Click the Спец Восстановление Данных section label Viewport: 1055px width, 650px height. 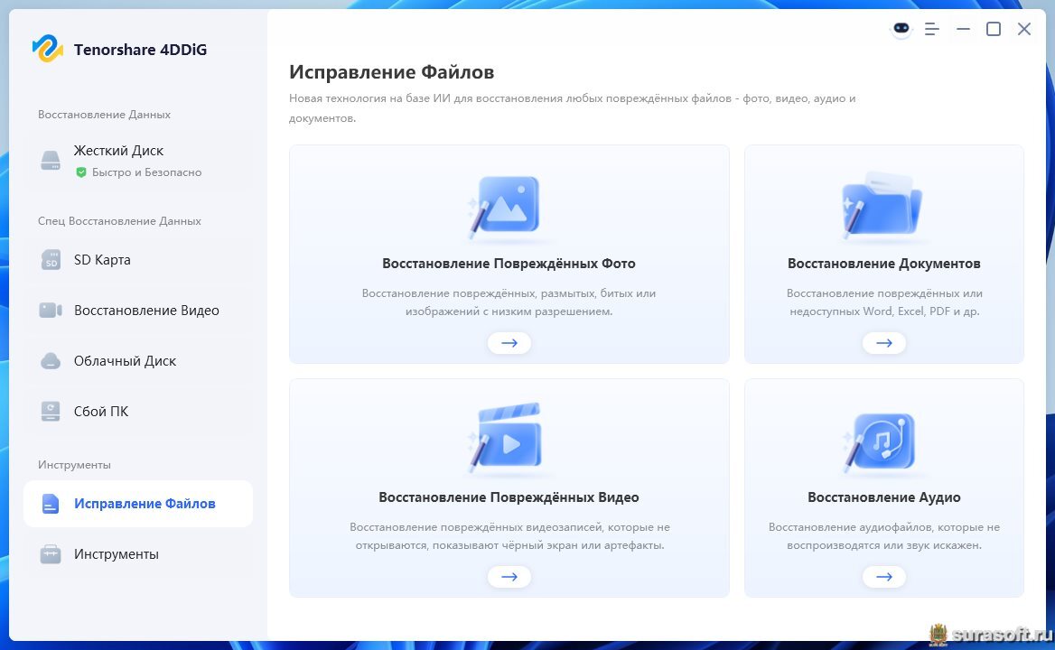[119, 220]
